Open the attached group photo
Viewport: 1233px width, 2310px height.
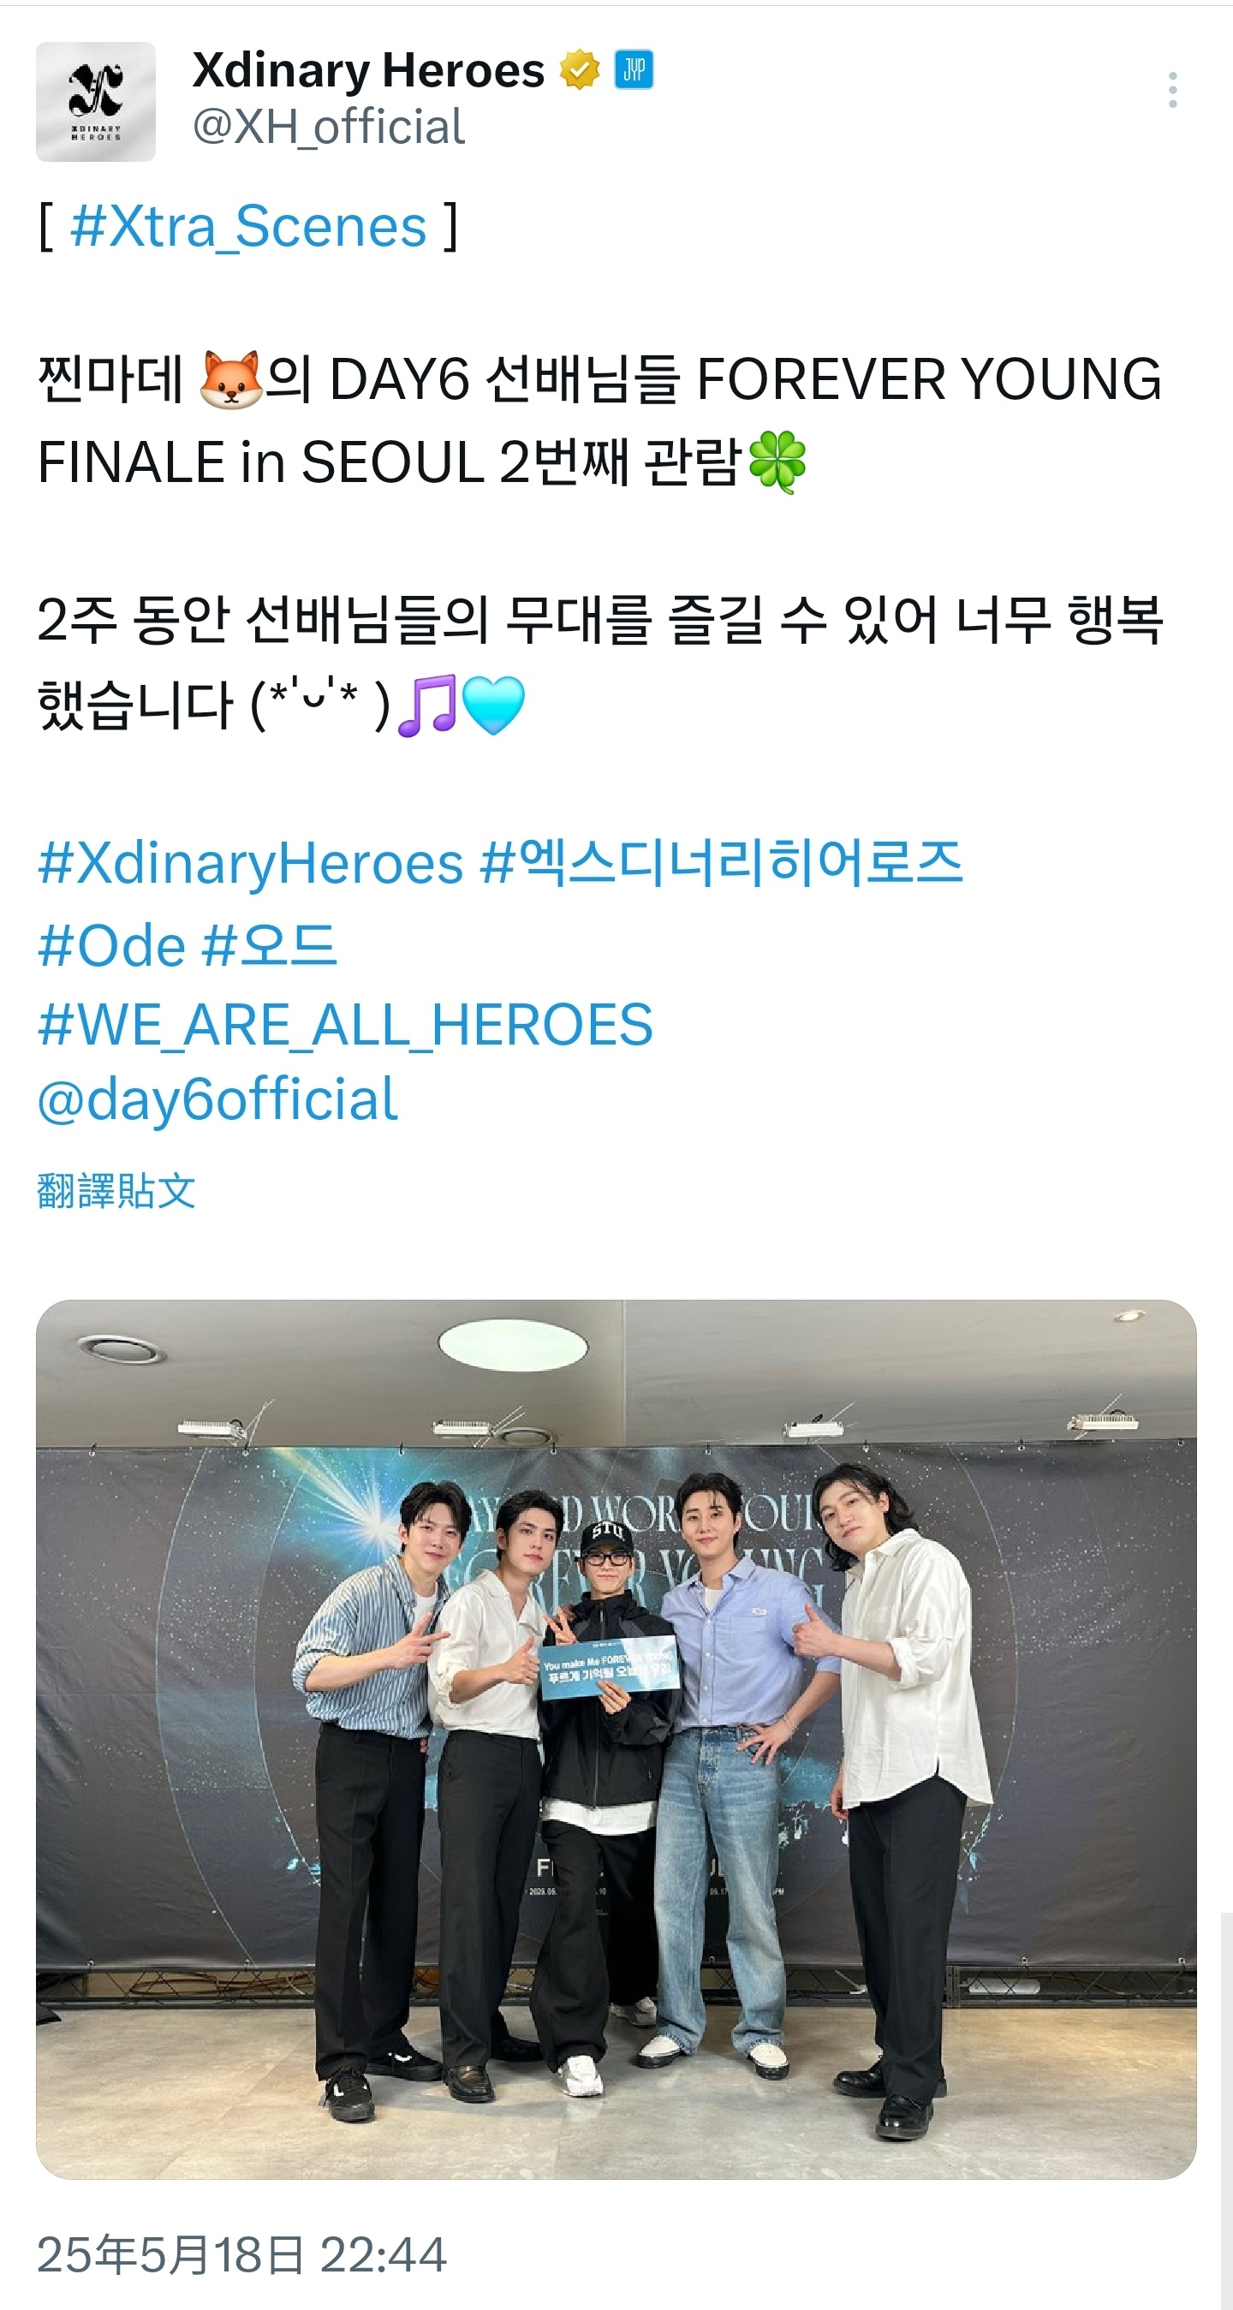[616, 1740]
